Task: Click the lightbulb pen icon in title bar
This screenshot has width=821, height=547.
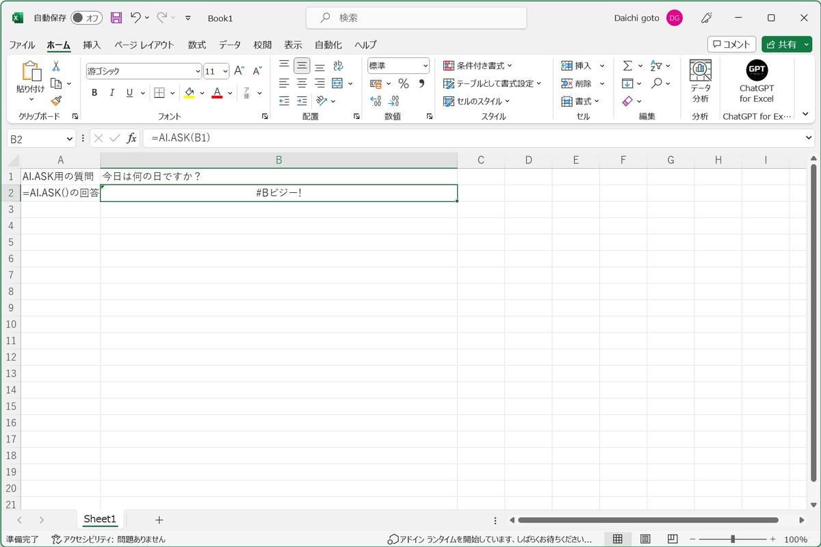Action: pyautogui.click(x=707, y=18)
